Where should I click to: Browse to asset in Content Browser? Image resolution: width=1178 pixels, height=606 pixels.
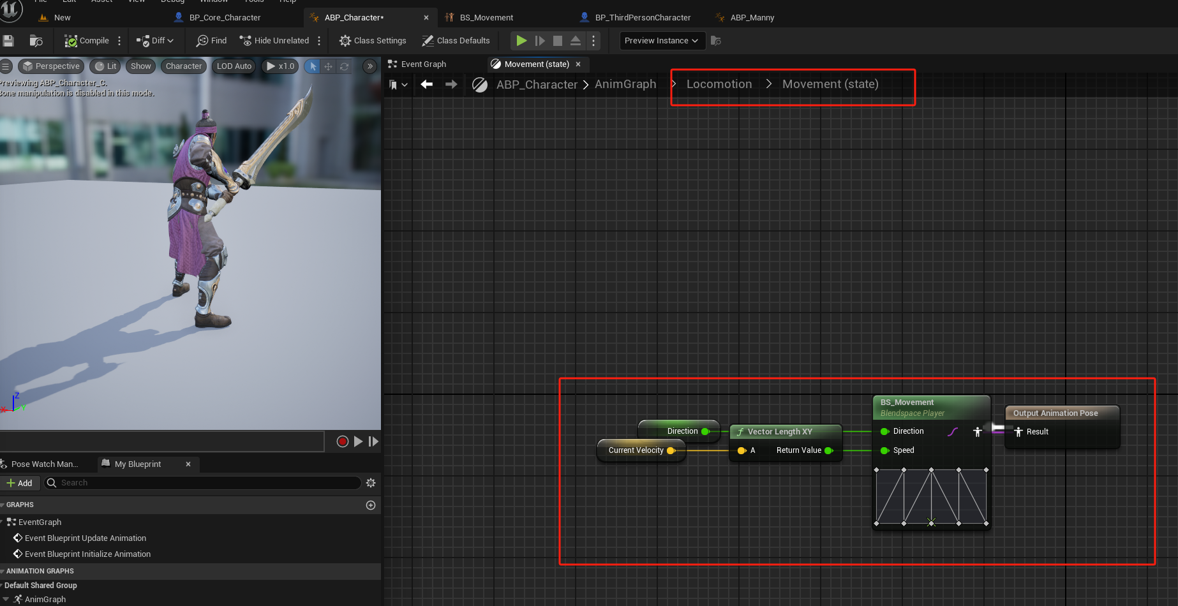(x=36, y=41)
